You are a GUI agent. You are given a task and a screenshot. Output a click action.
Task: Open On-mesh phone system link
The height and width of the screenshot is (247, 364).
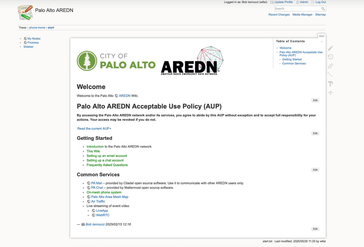(x=104, y=192)
